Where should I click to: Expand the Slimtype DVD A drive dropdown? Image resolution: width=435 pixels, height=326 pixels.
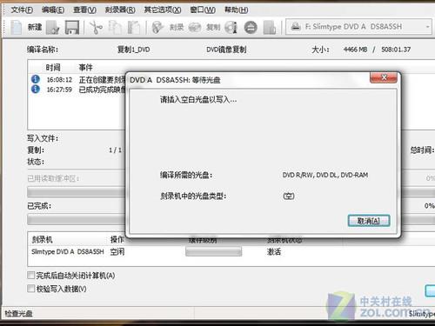click(427, 27)
